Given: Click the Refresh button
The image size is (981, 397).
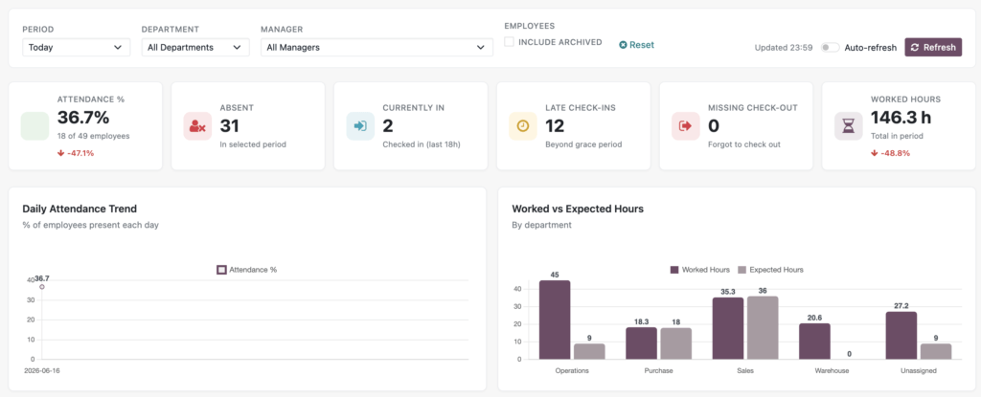Looking at the screenshot, I should (x=933, y=48).
